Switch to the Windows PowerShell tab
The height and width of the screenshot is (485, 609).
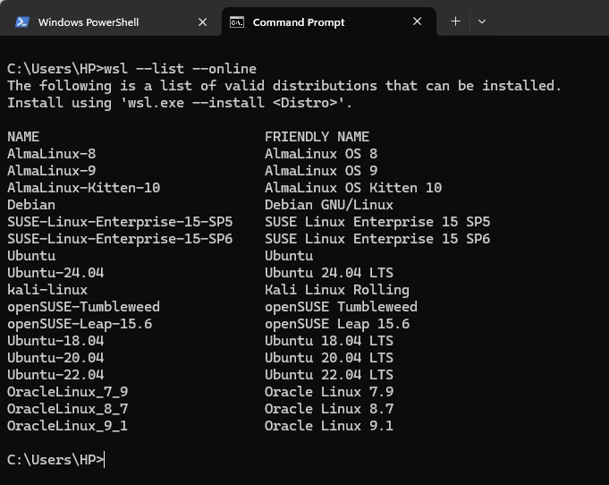click(111, 21)
